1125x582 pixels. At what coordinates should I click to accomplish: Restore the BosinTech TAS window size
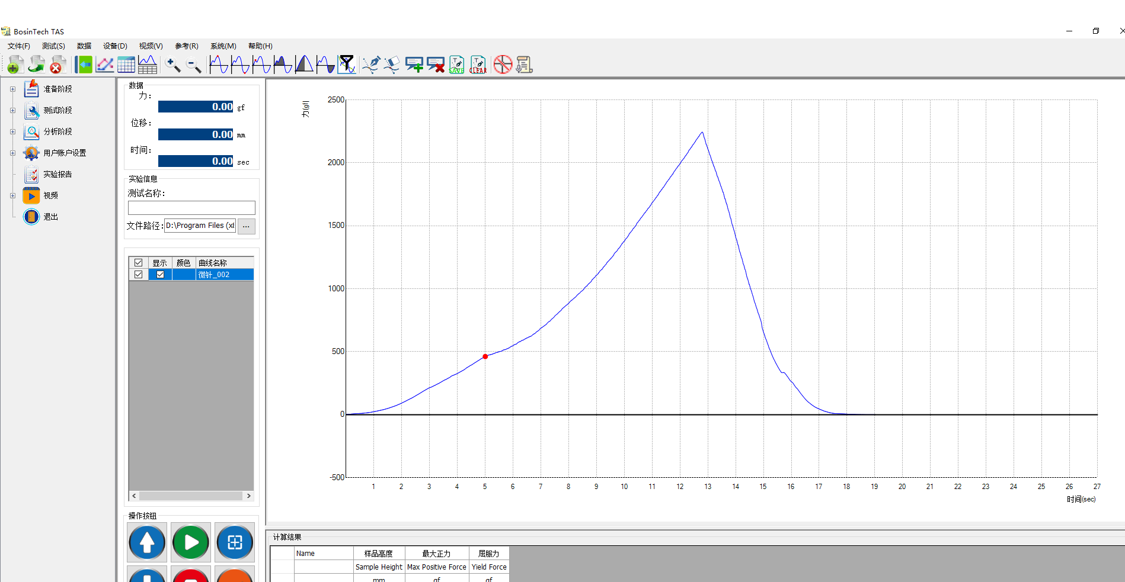[1096, 31]
